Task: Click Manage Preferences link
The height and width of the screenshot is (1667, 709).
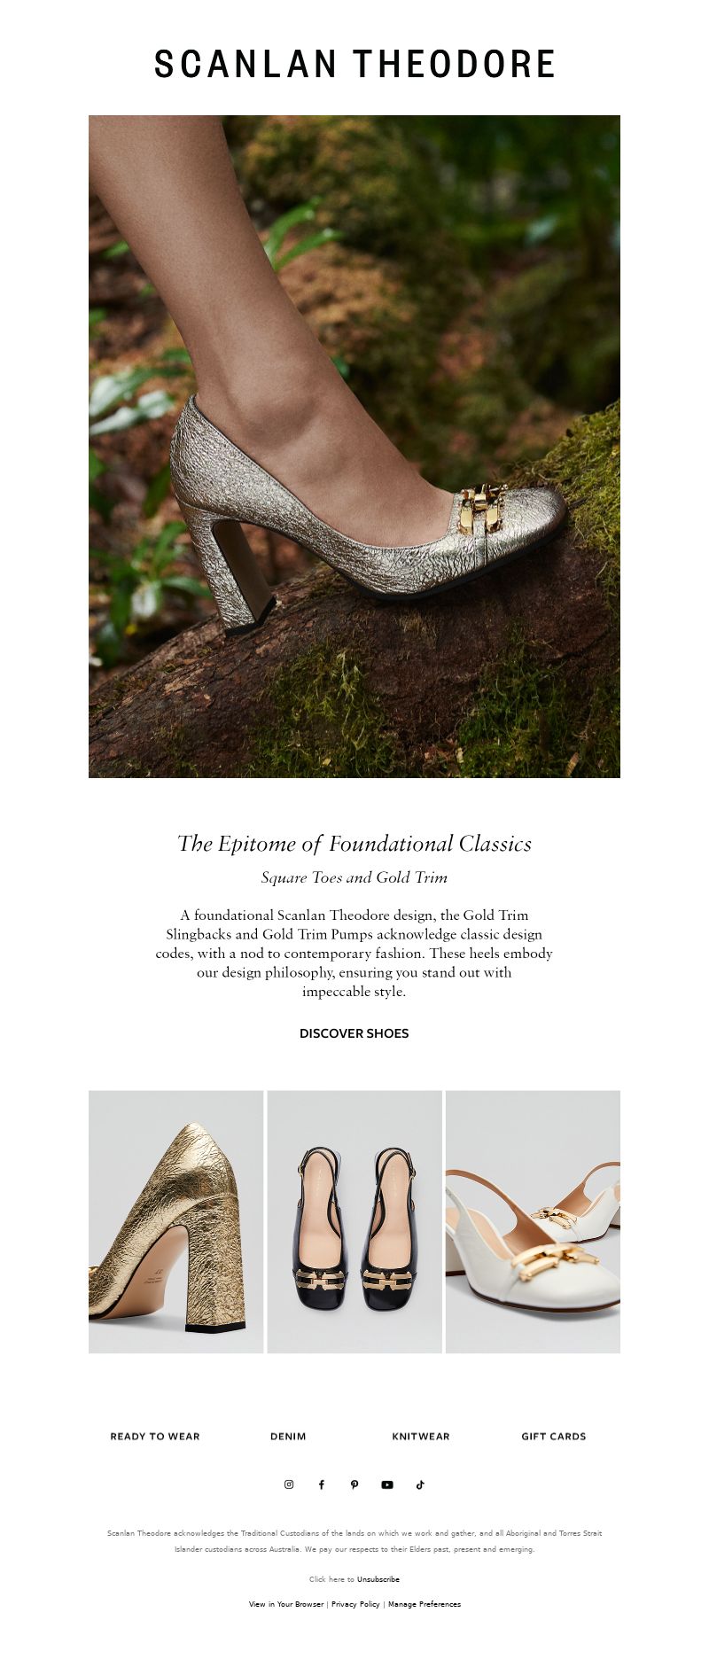Action: (425, 1604)
